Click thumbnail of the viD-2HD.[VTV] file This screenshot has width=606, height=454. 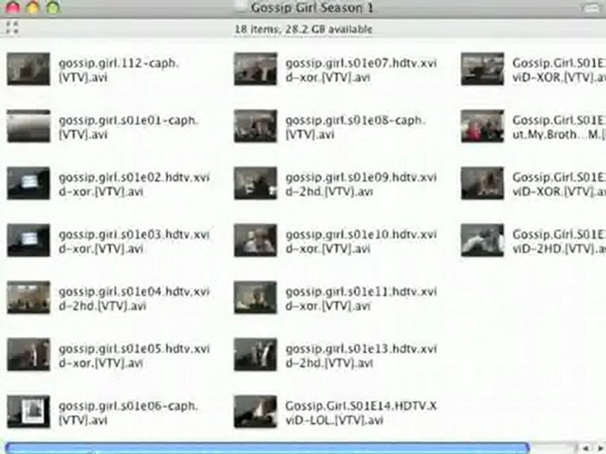click(x=483, y=240)
